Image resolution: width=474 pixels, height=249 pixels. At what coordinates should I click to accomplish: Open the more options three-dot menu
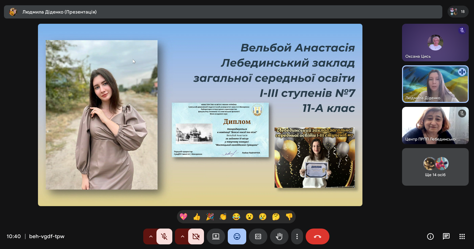coord(297,236)
